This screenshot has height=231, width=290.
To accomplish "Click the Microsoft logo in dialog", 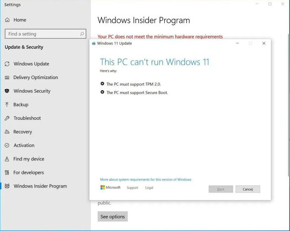I will [x=110, y=188].
